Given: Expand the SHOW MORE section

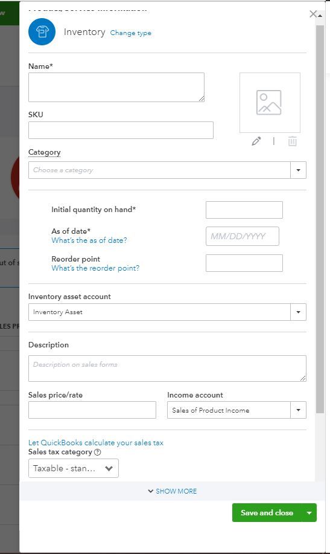Looking at the screenshot, I should coord(173,491).
